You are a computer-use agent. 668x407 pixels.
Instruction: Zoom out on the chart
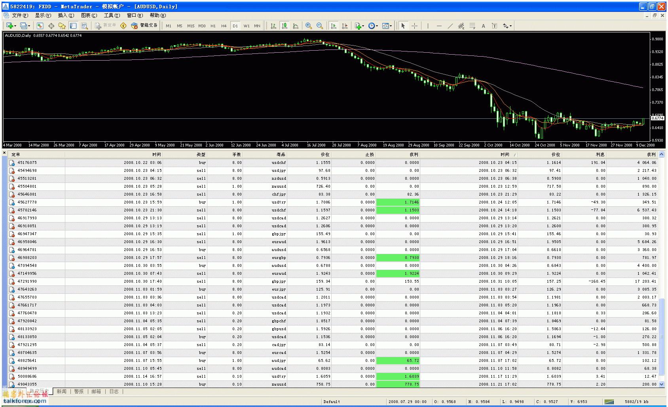(320, 26)
